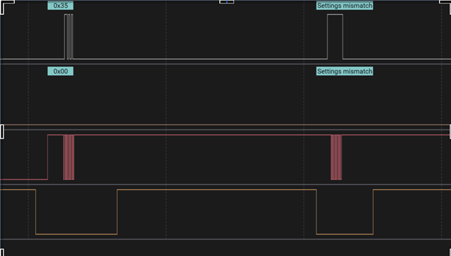Click the left-middle edge crop handle
This screenshot has height=256, width=451.
(x=1, y=132)
